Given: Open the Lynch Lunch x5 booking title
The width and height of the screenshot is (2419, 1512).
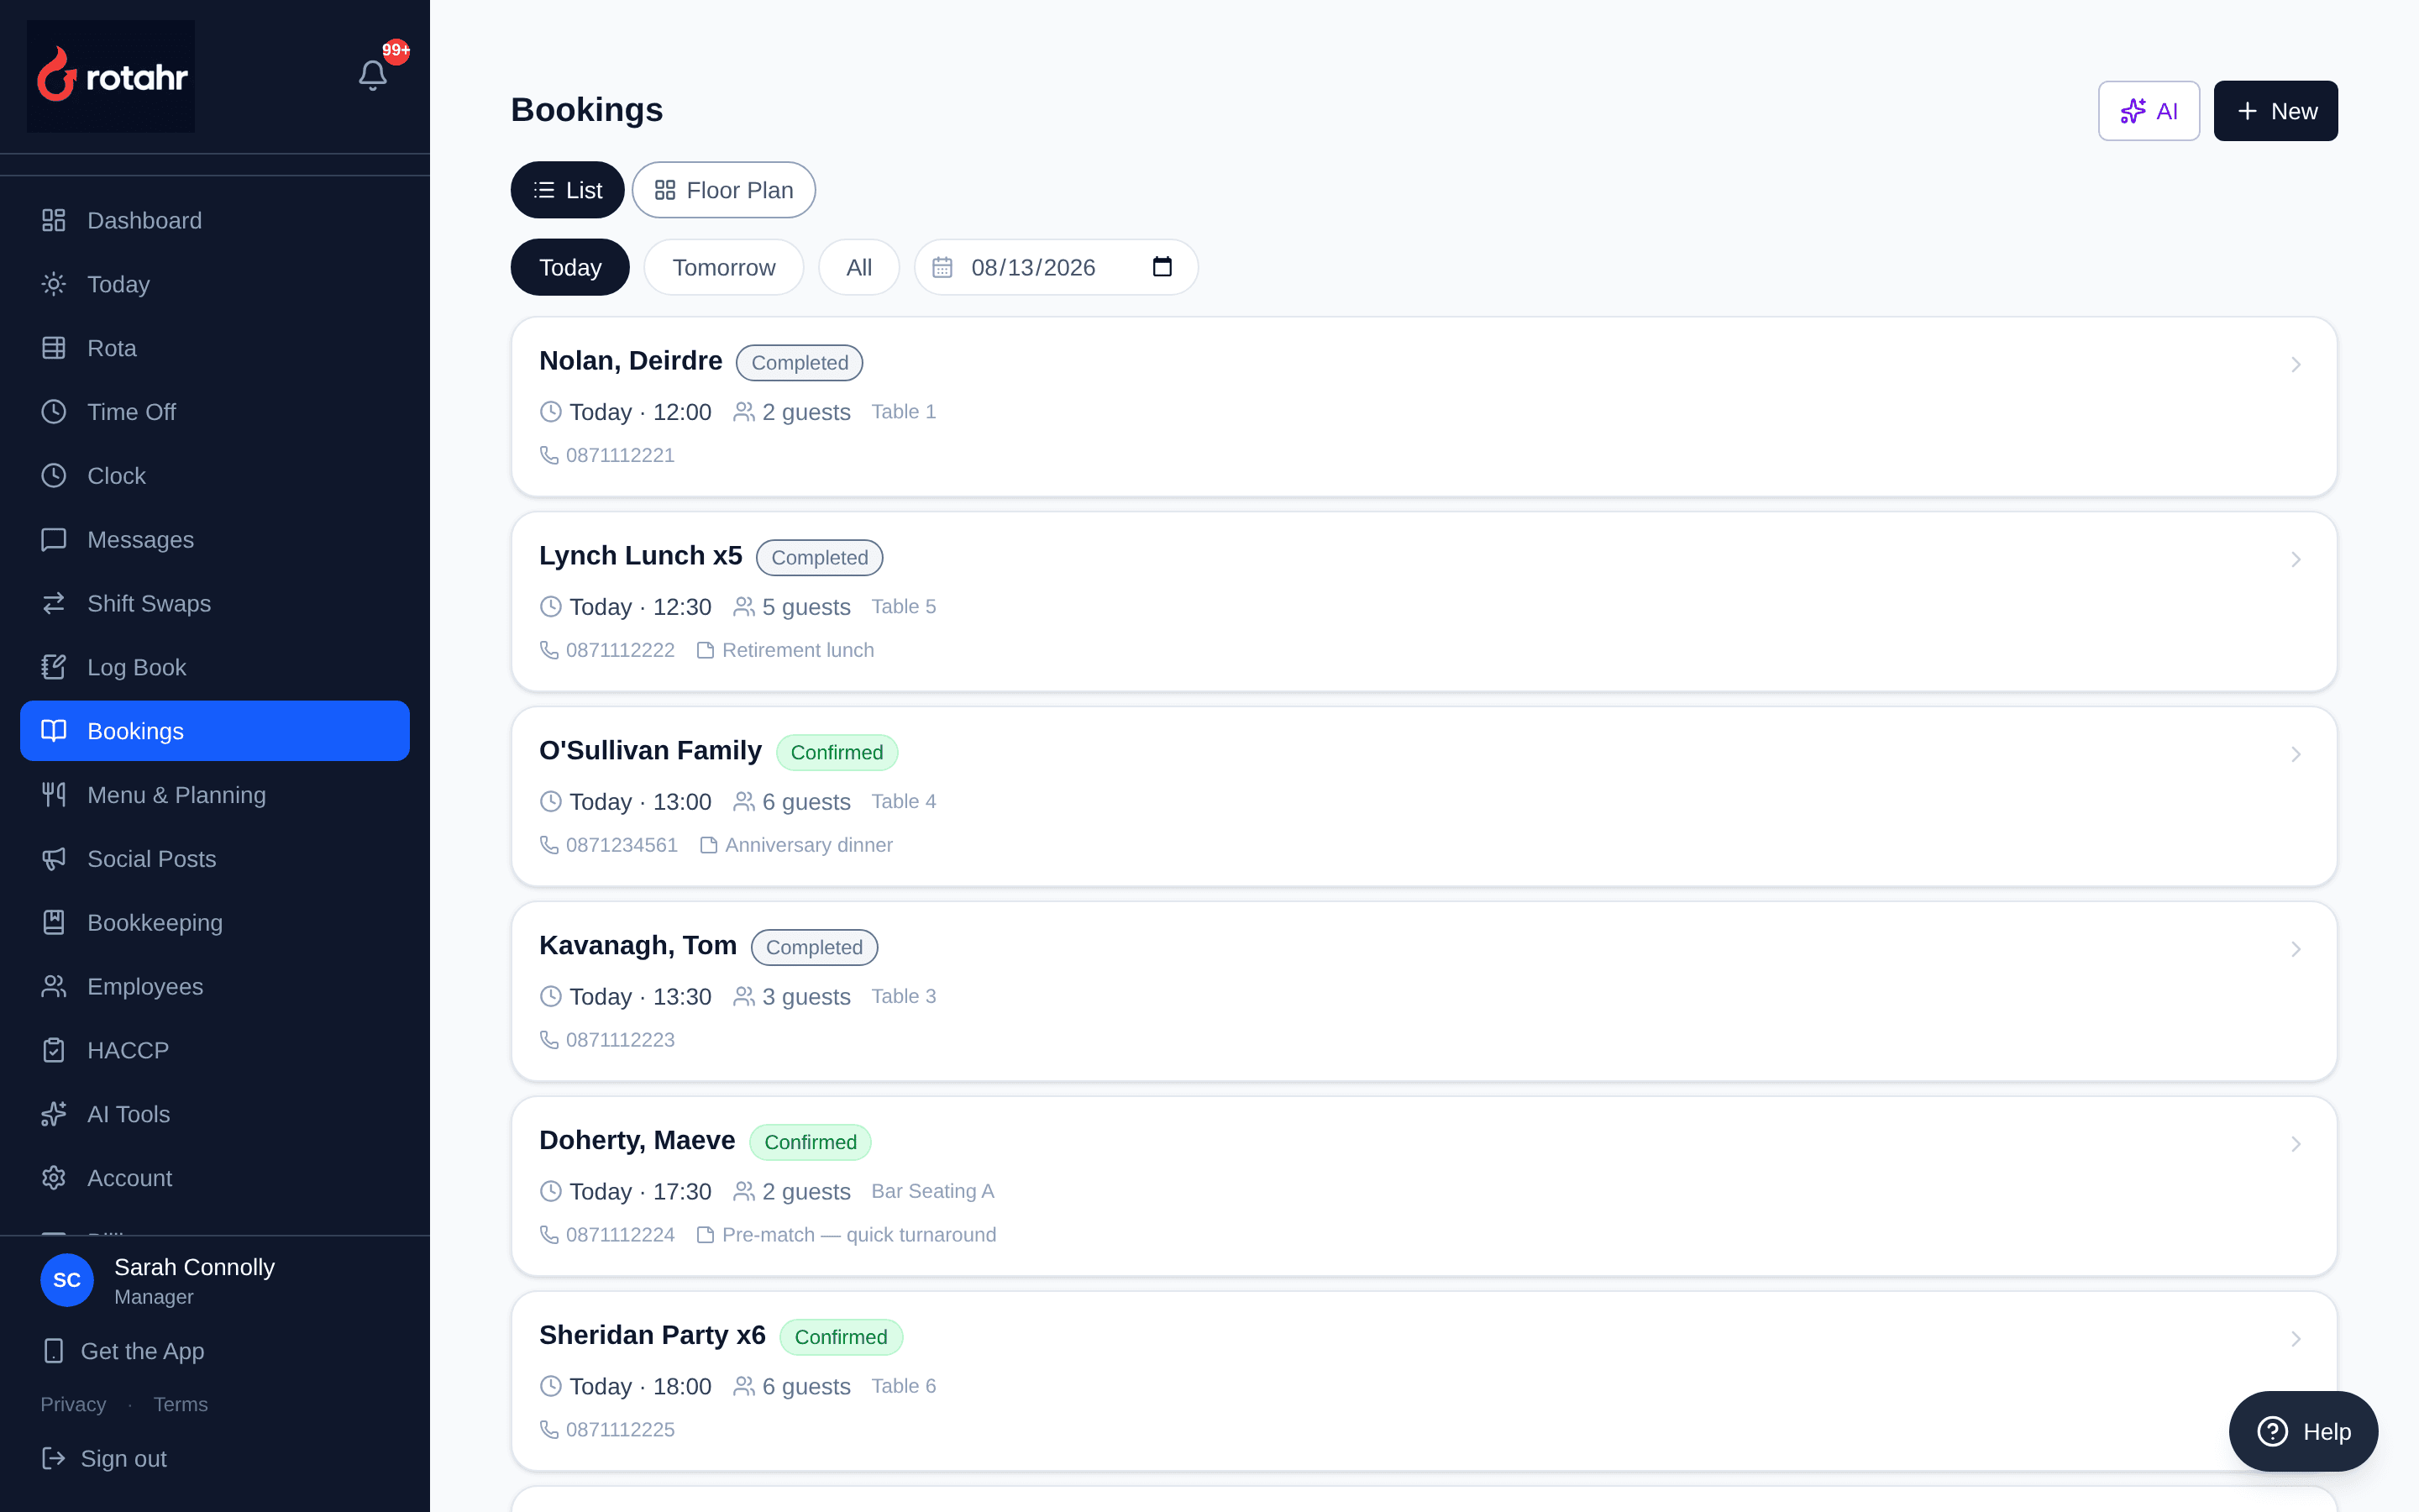Looking at the screenshot, I should pos(641,556).
